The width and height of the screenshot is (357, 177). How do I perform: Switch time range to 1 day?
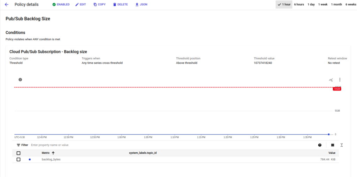(311, 5)
